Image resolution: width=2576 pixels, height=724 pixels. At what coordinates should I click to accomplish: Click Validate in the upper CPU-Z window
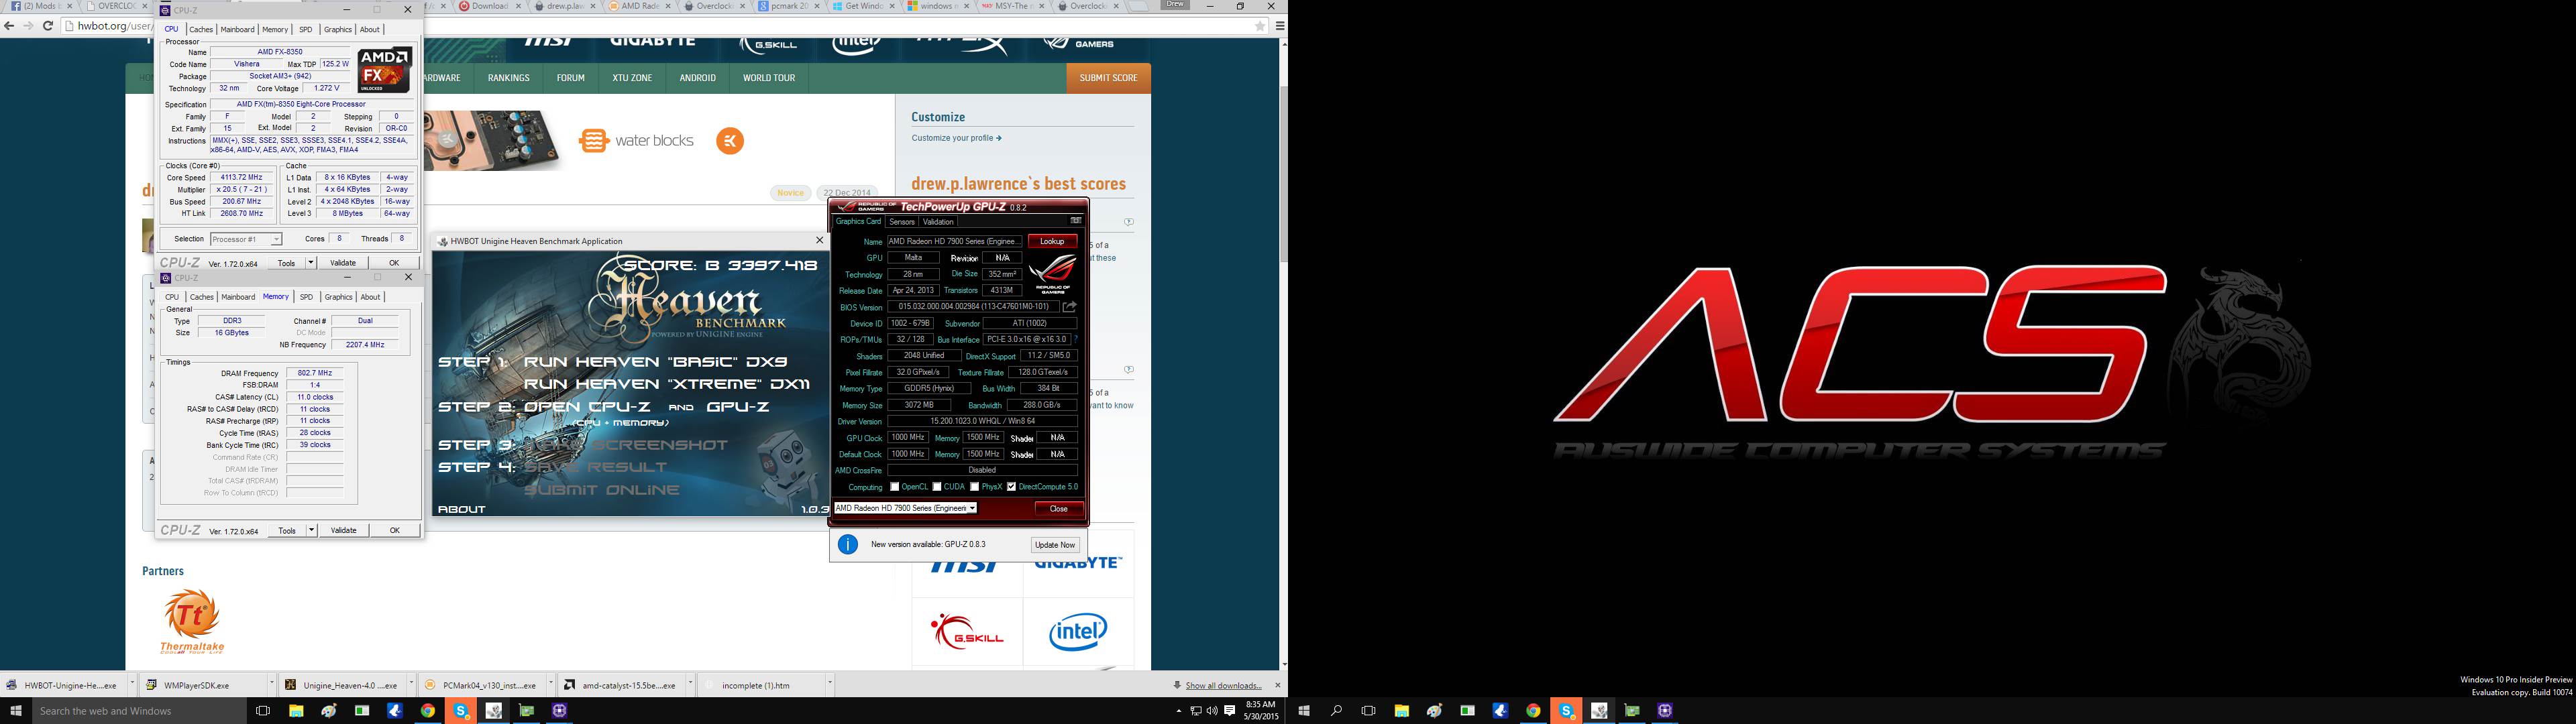(x=343, y=263)
